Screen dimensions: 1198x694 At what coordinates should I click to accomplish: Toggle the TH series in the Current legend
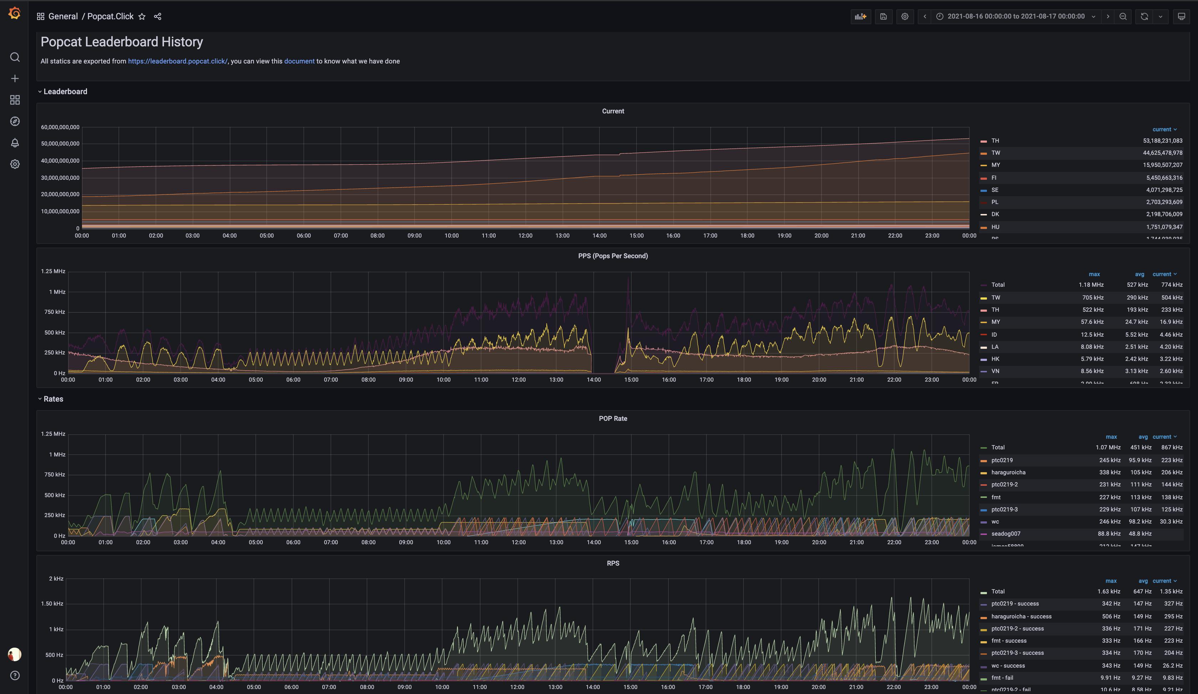pyautogui.click(x=995, y=141)
